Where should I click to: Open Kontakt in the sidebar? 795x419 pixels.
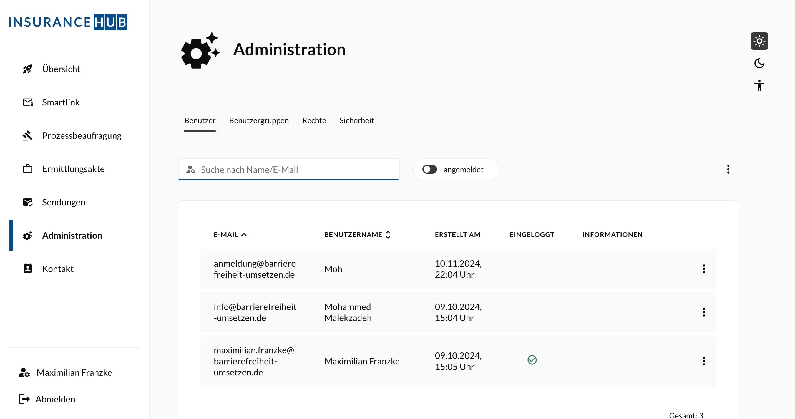pos(58,269)
